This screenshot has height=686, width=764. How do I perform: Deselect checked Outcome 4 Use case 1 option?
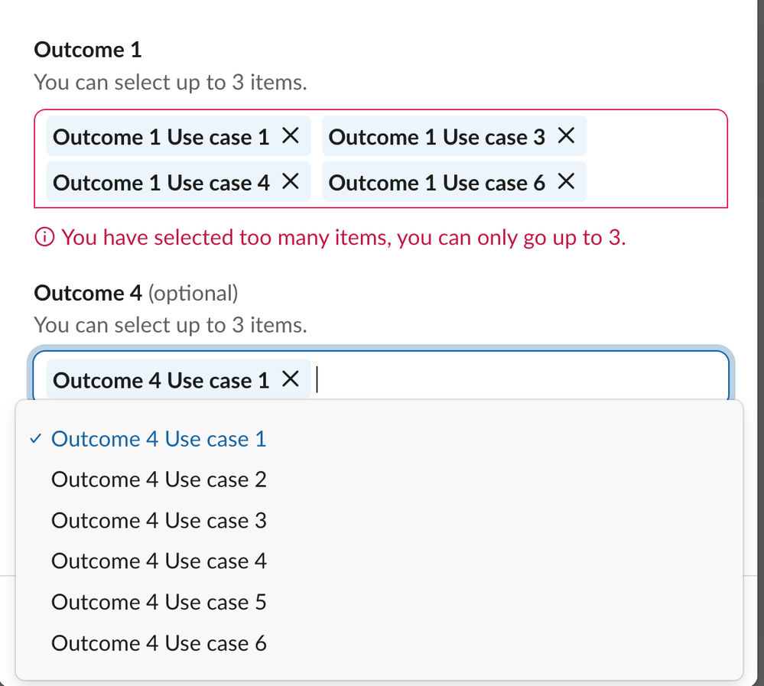point(158,439)
